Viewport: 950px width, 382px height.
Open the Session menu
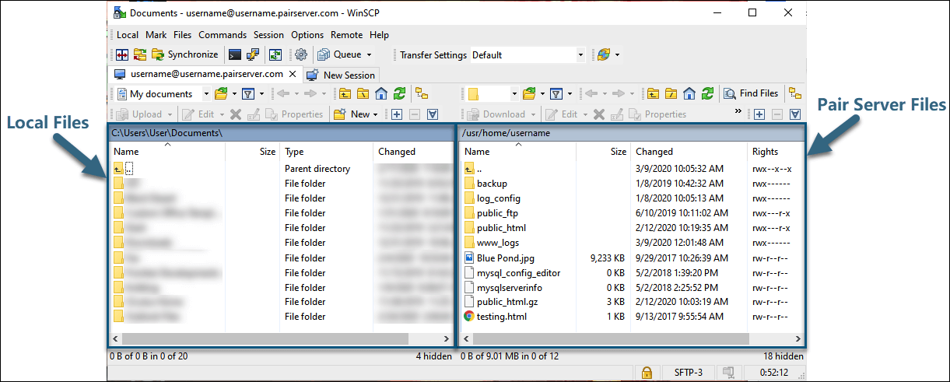click(268, 35)
